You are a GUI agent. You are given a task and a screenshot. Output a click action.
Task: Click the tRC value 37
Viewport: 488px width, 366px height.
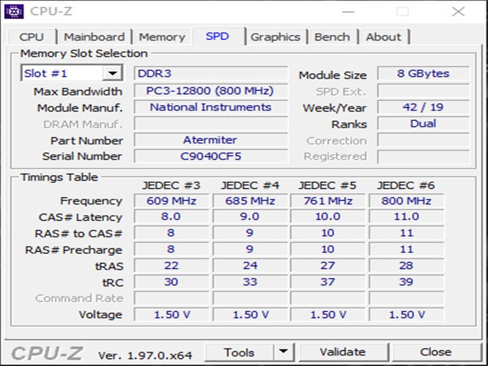[x=328, y=282]
